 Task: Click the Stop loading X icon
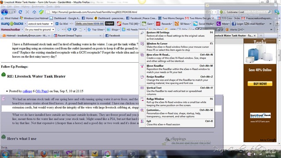click(27, 12)
